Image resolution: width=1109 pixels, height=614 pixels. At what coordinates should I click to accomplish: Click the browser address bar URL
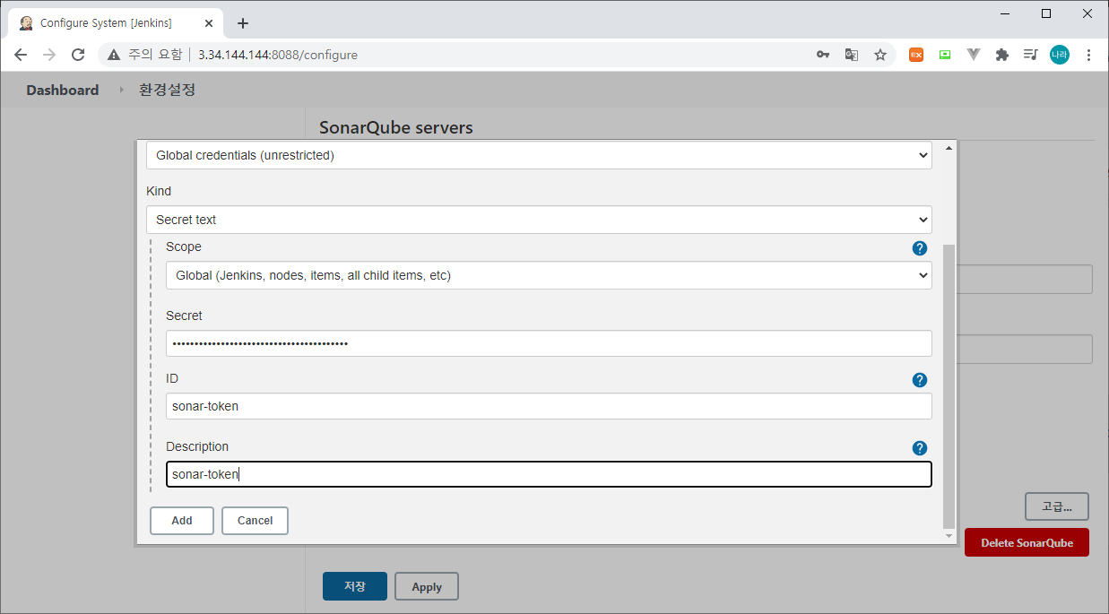pos(278,55)
